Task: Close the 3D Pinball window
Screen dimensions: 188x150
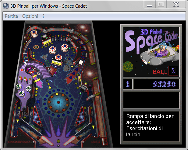Action: tap(176, 5)
